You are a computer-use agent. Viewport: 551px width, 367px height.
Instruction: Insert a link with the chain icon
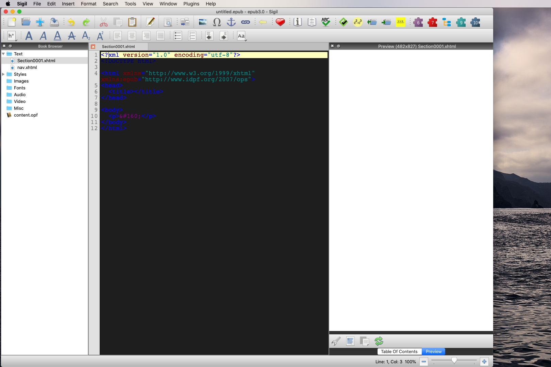[x=246, y=22]
